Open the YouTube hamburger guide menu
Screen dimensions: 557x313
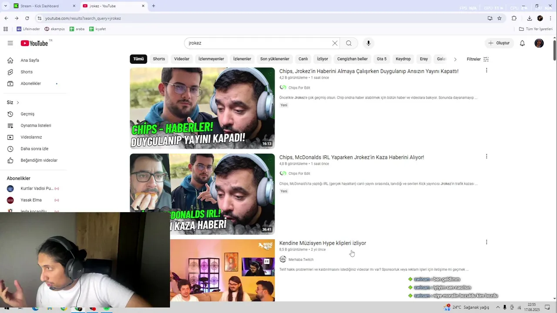10,43
